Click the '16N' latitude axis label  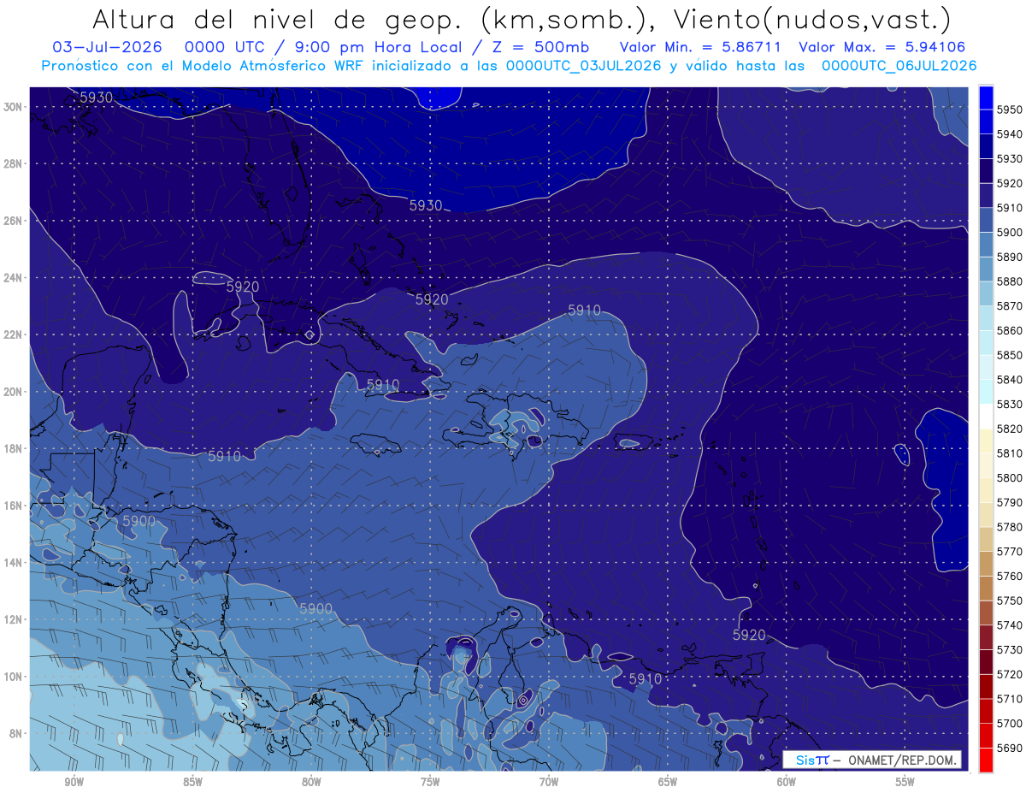coord(14,506)
